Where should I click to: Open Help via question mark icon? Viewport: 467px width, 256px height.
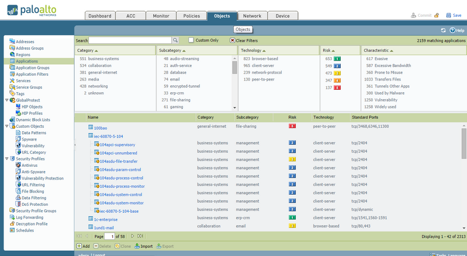(452, 30)
